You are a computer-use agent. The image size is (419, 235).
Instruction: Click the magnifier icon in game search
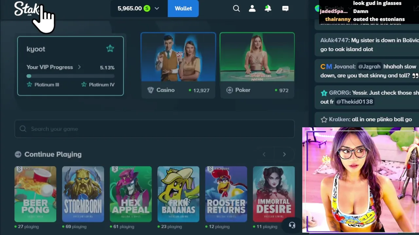pyautogui.click(x=23, y=129)
